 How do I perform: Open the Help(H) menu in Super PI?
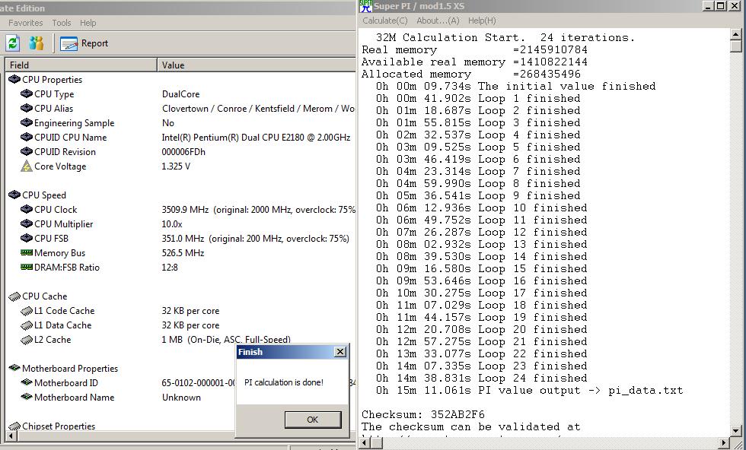tap(482, 21)
